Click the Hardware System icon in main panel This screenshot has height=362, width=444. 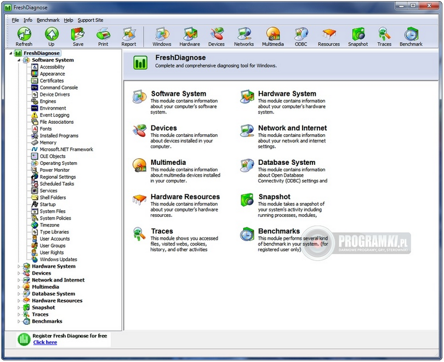click(x=247, y=96)
